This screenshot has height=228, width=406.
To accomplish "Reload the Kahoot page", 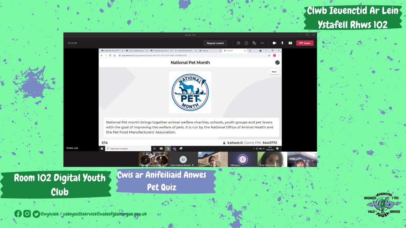I will 110,55.
